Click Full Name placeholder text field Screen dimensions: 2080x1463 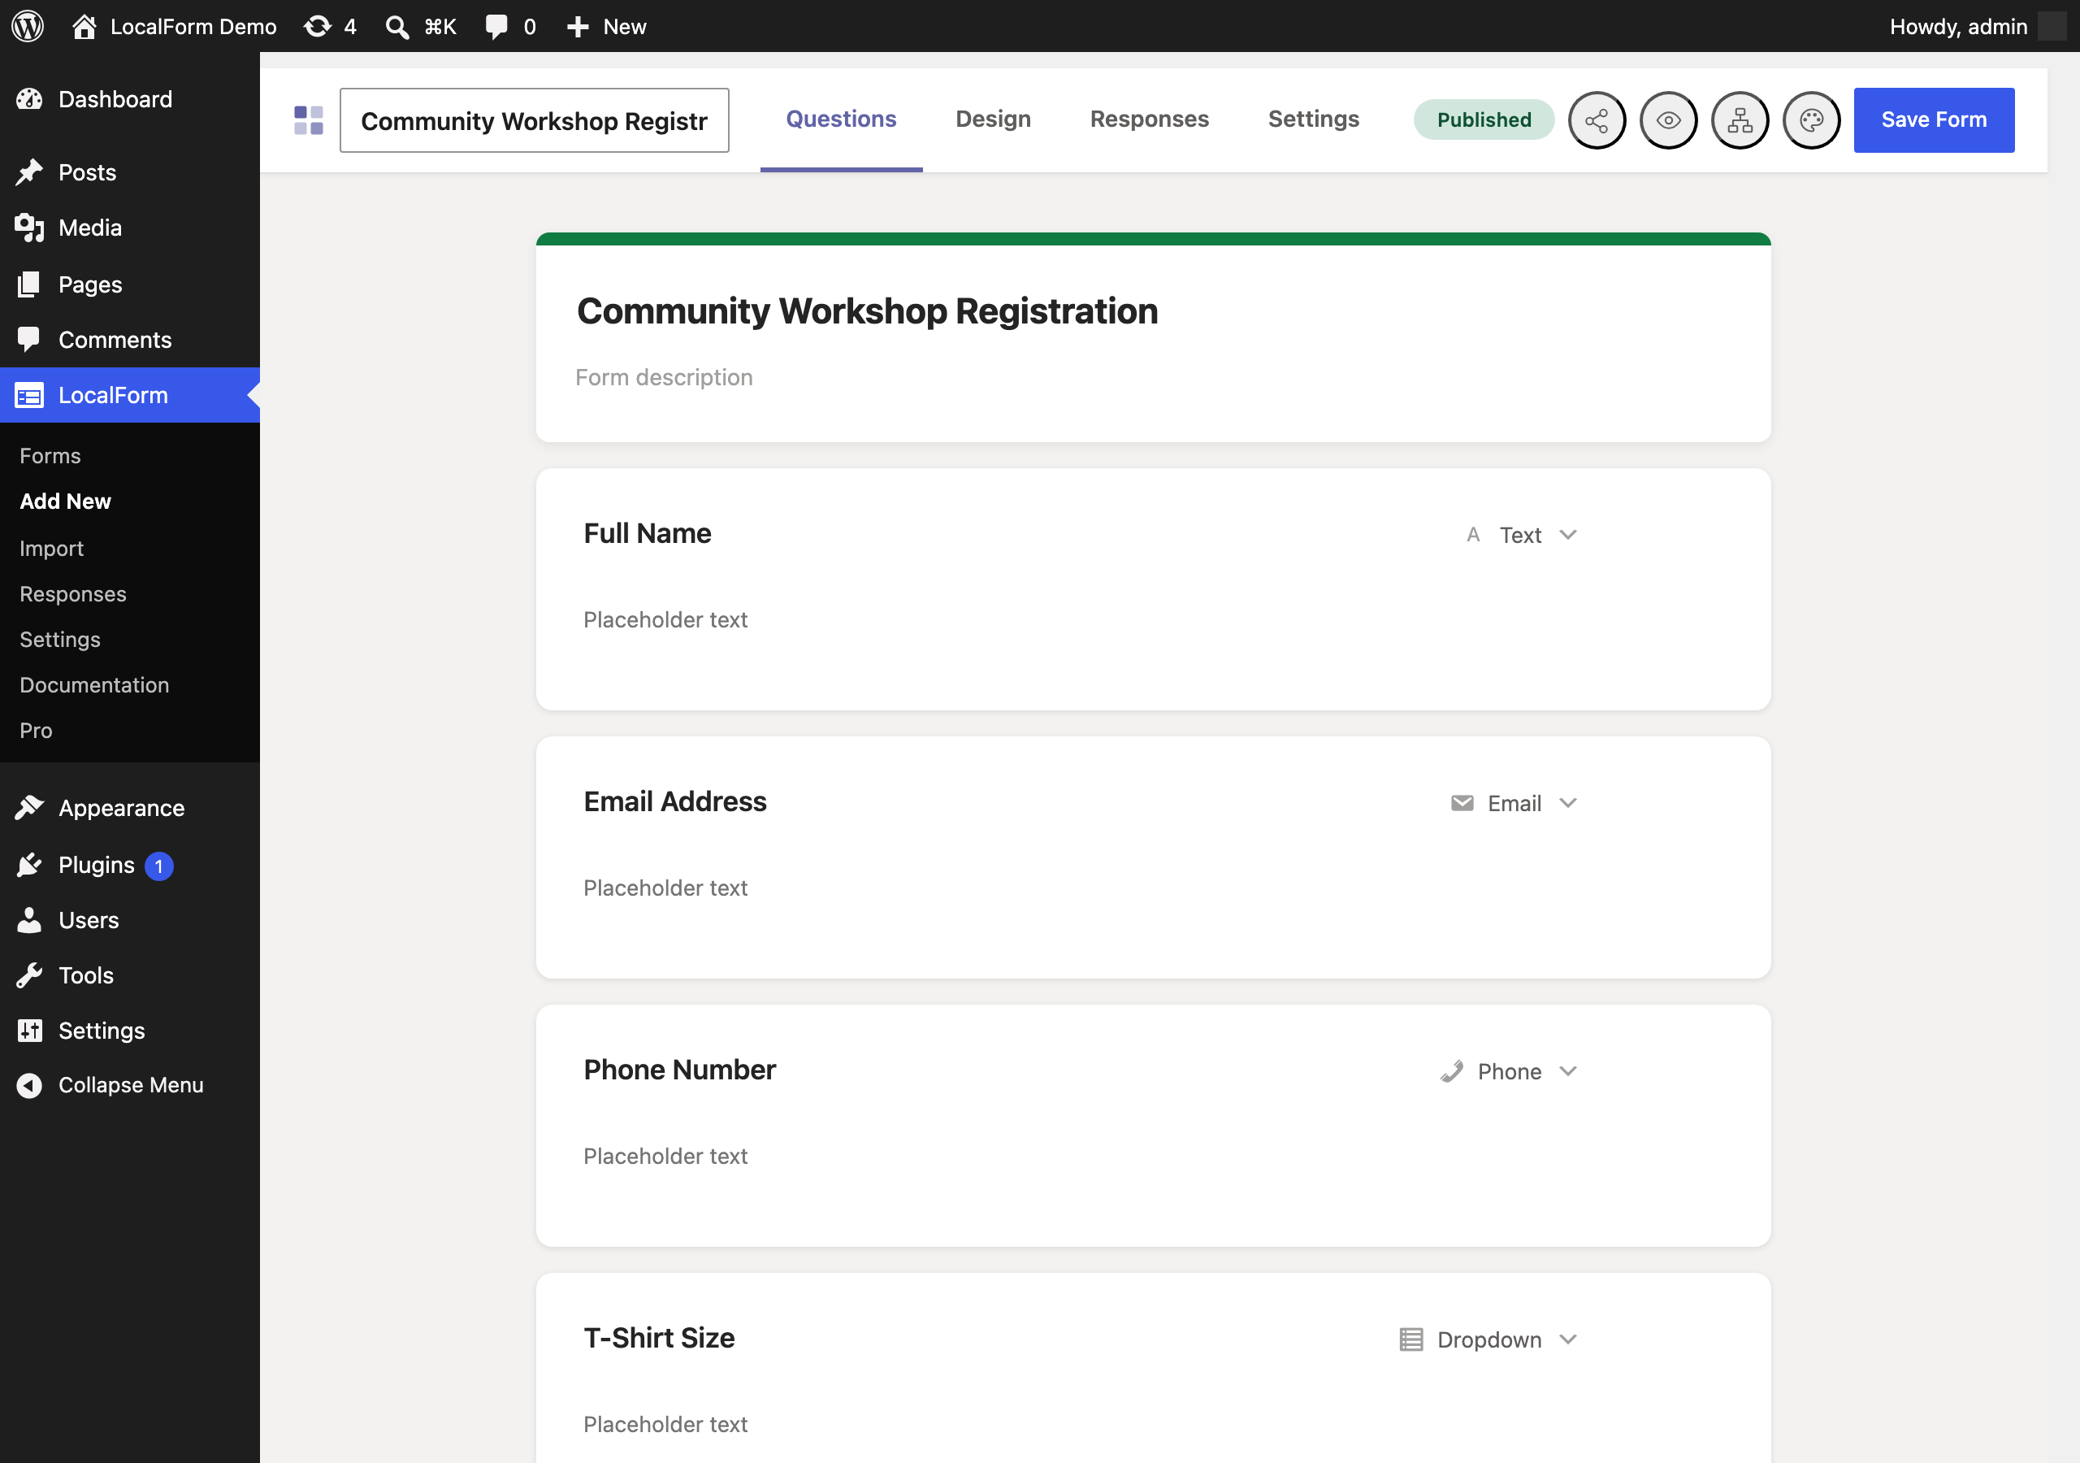(665, 620)
